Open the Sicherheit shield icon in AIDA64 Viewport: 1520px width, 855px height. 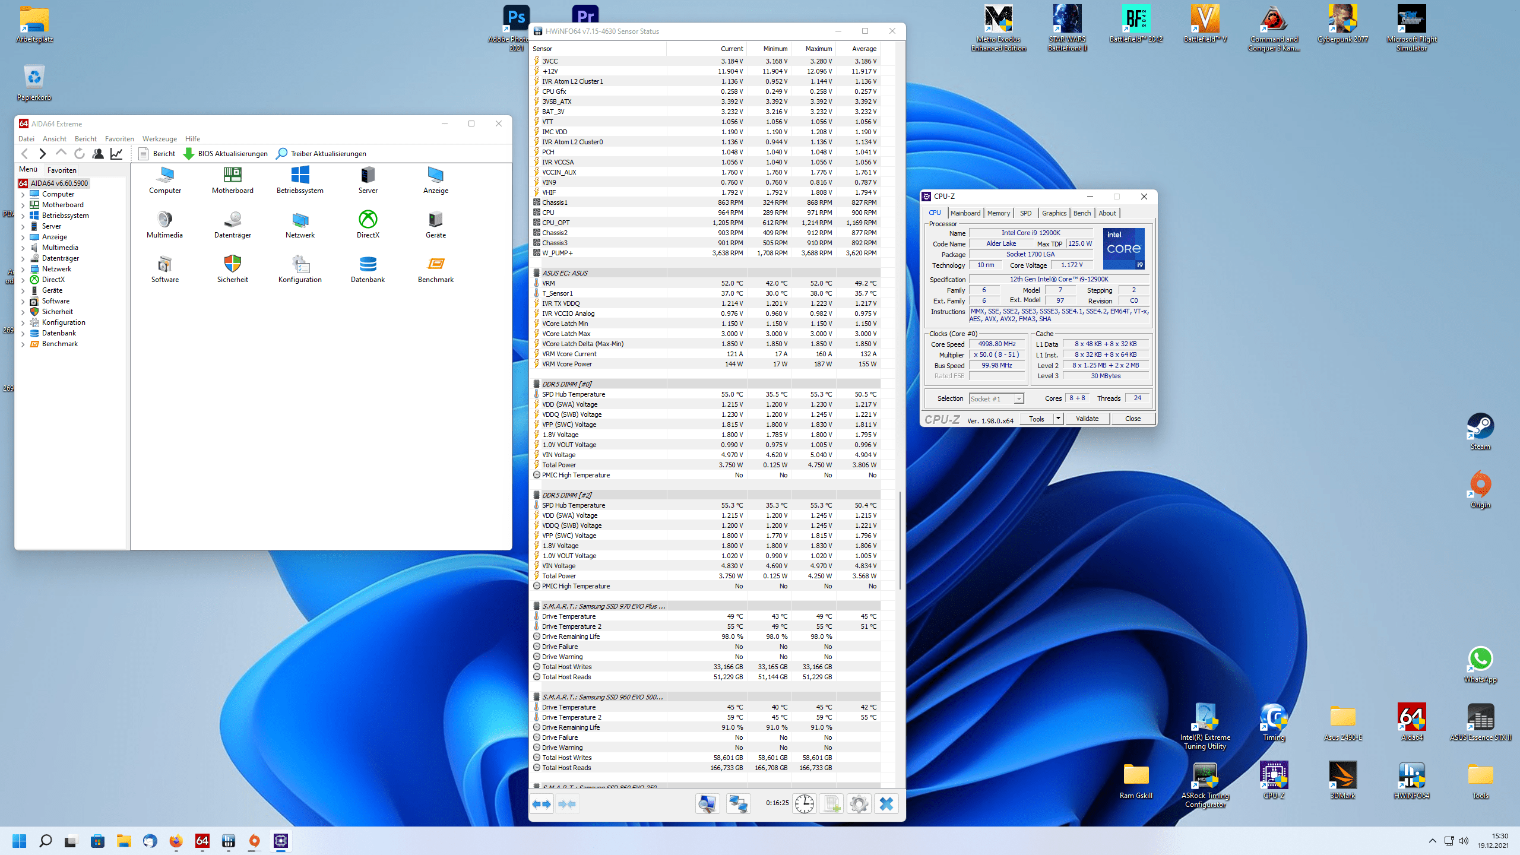[x=233, y=269]
